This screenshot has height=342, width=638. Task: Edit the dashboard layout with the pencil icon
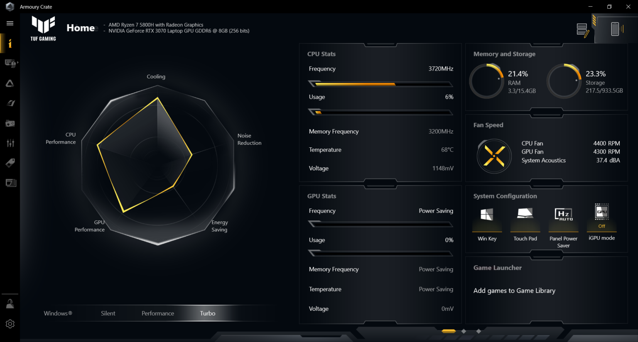(x=582, y=29)
